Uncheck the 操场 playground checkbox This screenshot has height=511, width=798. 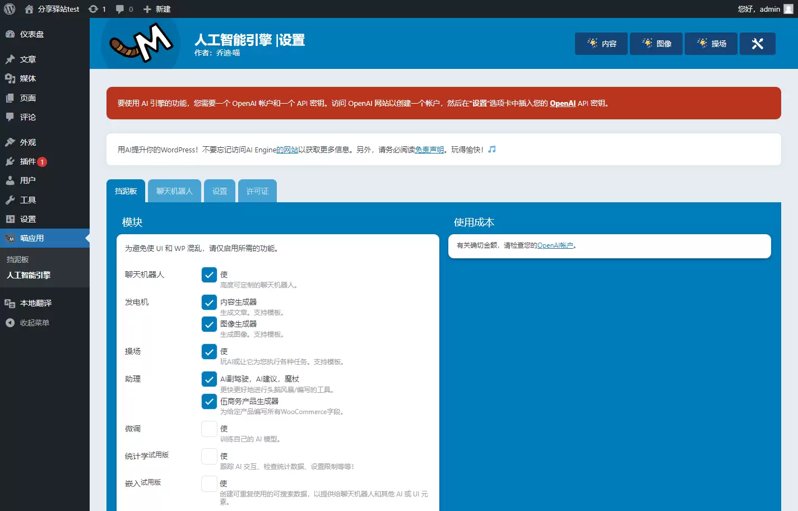(209, 351)
